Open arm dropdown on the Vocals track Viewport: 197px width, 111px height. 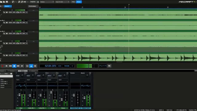[27, 43]
